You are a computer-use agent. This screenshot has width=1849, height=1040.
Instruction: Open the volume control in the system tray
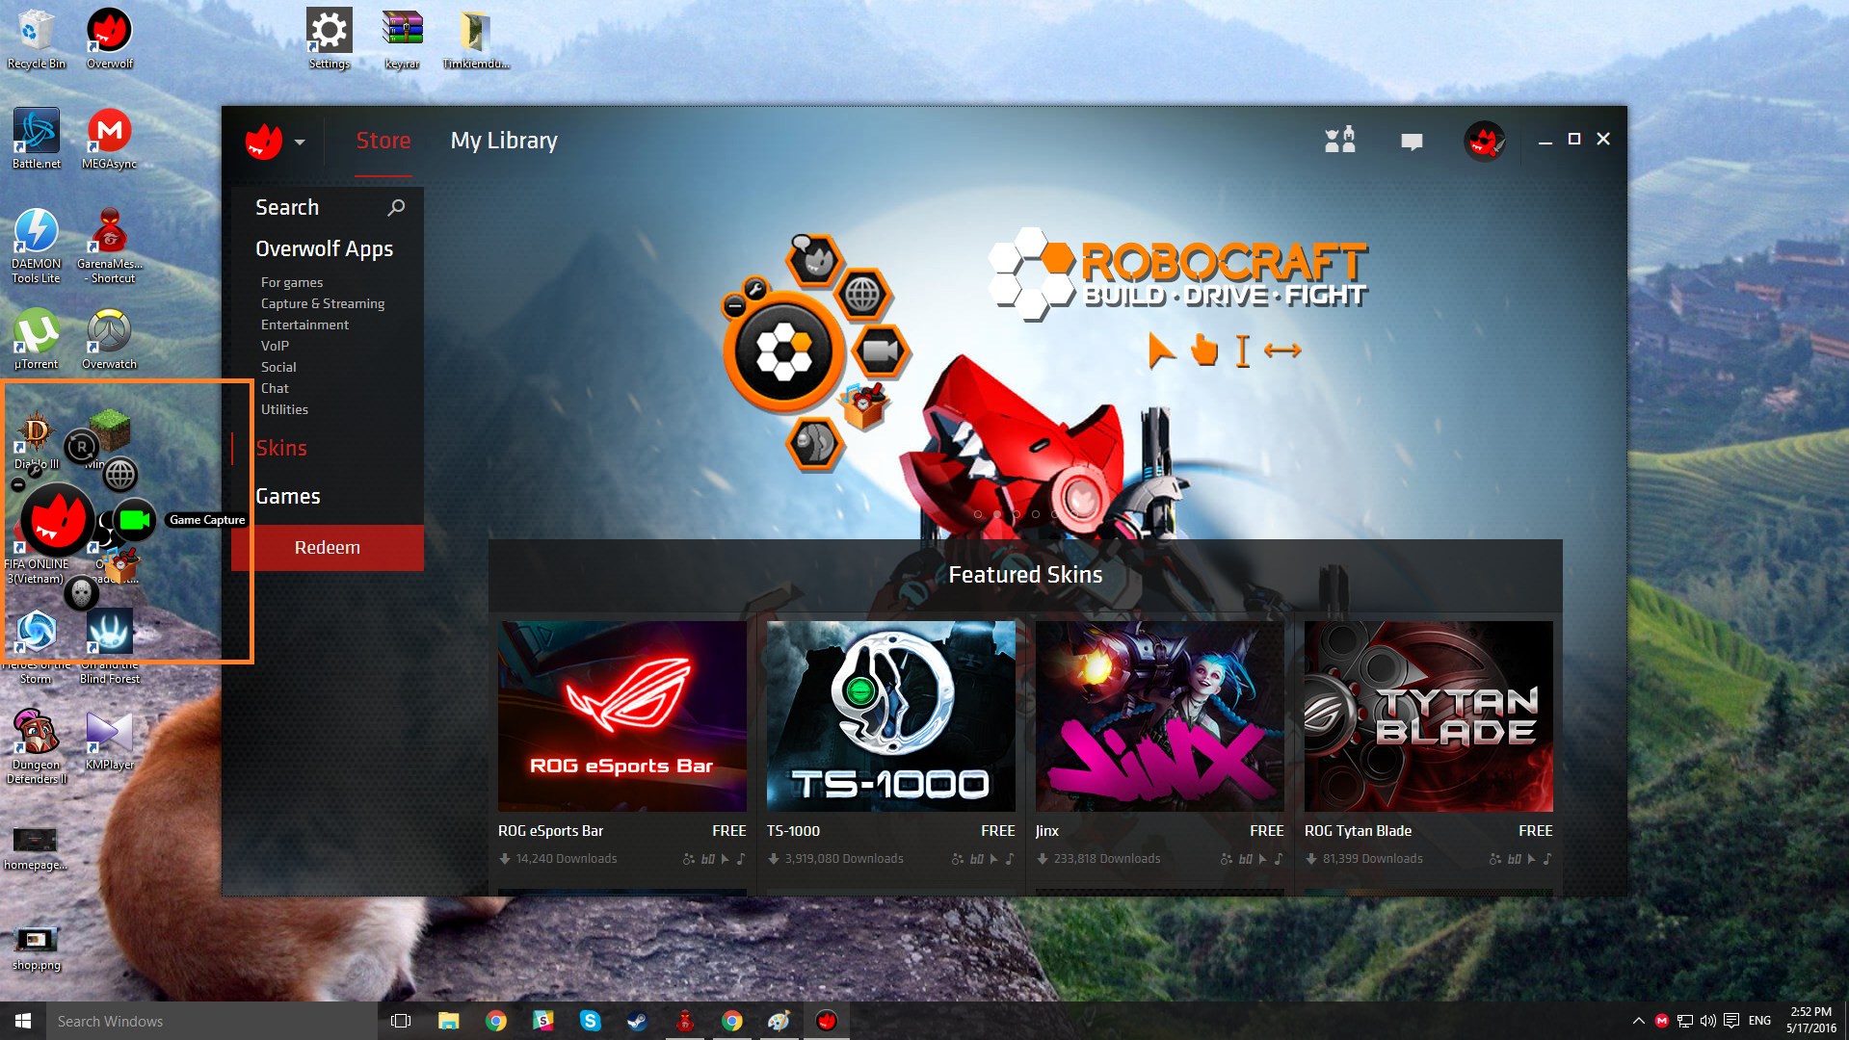tap(1707, 1021)
